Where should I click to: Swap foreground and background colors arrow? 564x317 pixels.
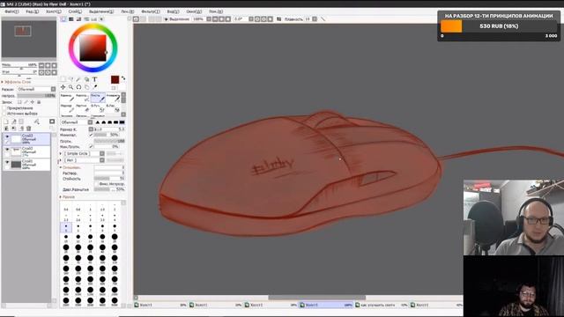point(123,78)
